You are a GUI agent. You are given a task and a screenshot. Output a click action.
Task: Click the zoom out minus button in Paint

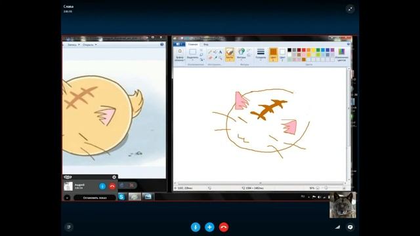pos(318,188)
